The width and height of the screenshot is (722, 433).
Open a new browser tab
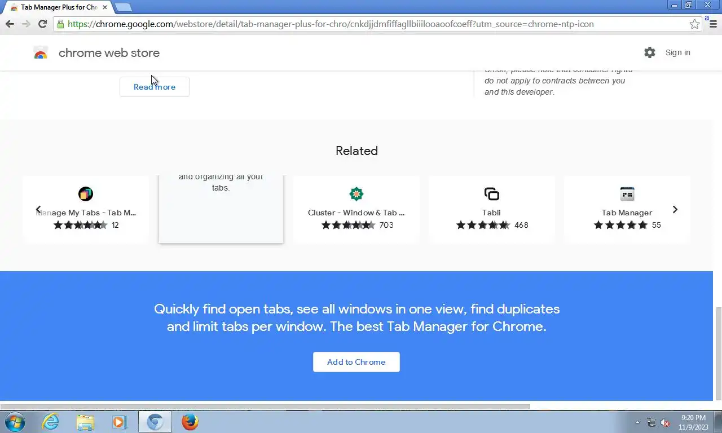tap(123, 7)
